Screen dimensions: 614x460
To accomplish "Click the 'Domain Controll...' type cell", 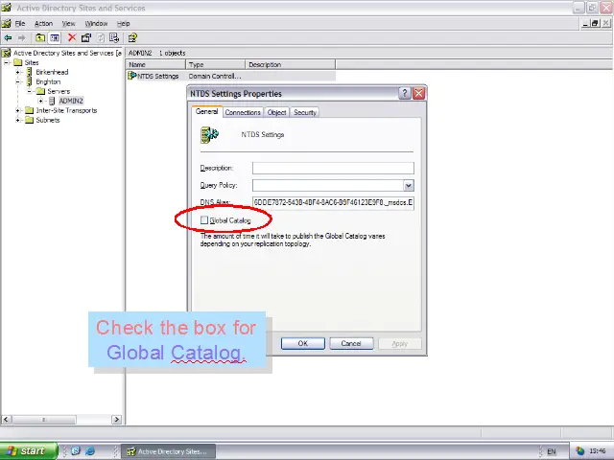I will [215, 77].
